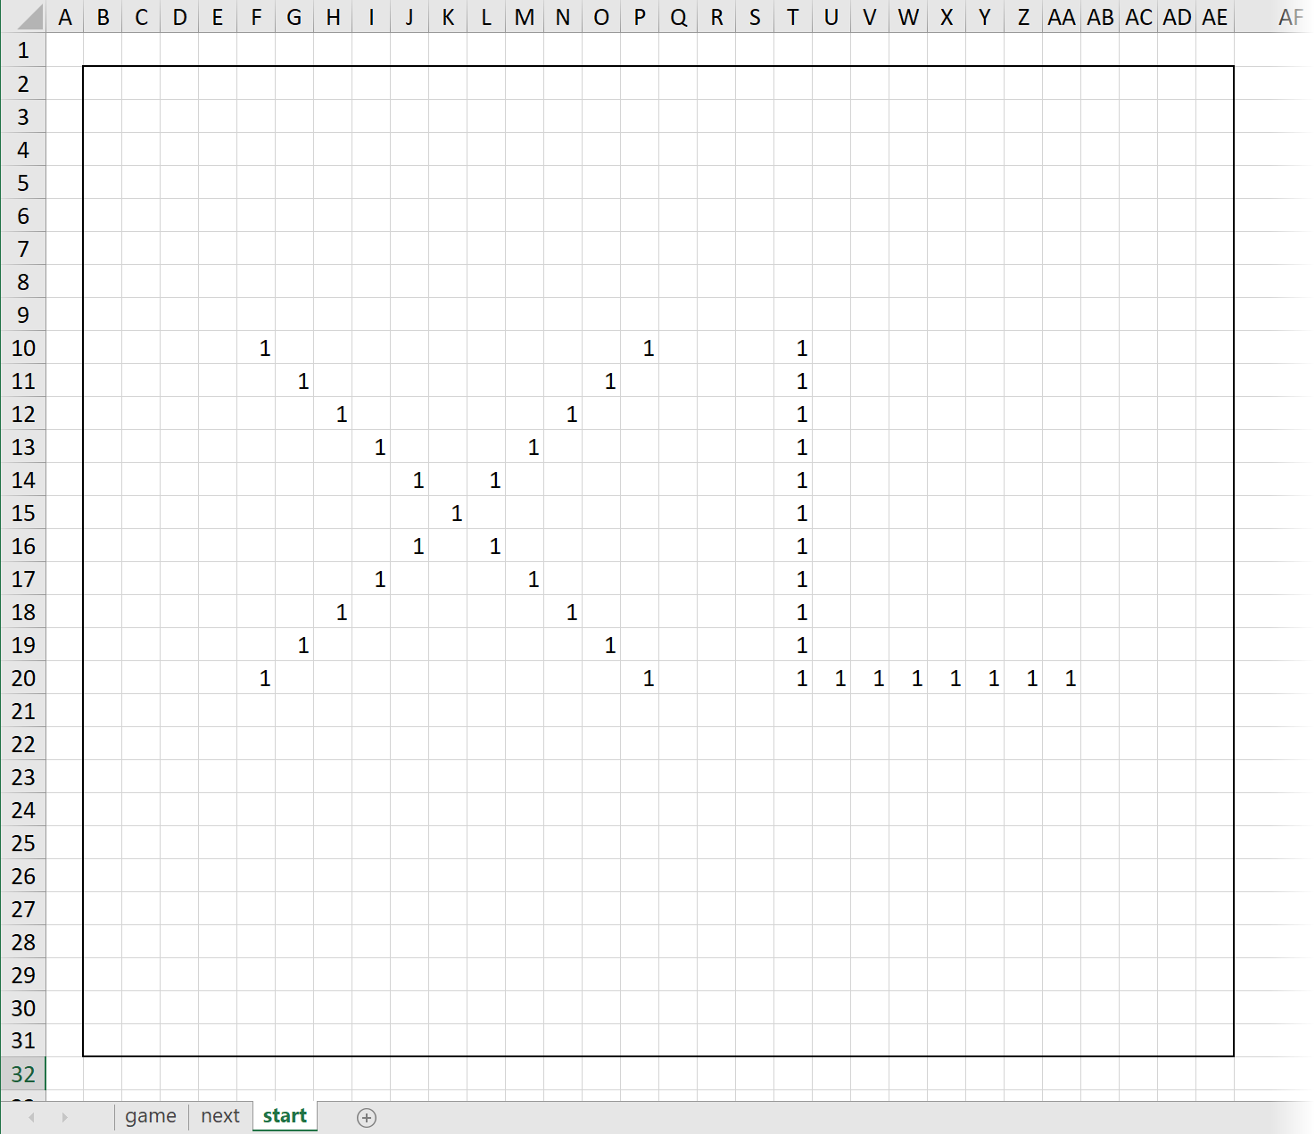Select cell P20 containing 1
1315x1134 pixels.
point(640,677)
